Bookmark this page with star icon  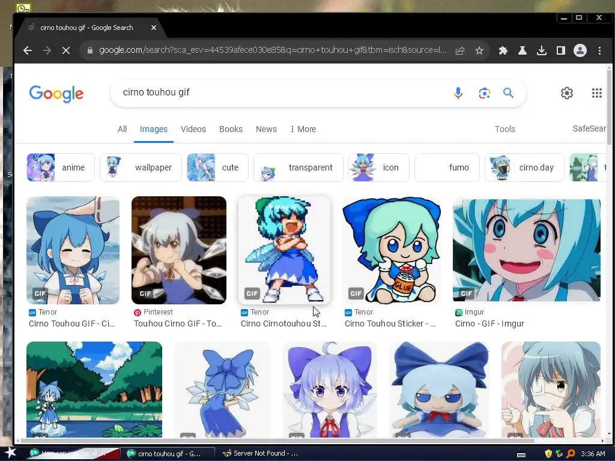(x=479, y=50)
